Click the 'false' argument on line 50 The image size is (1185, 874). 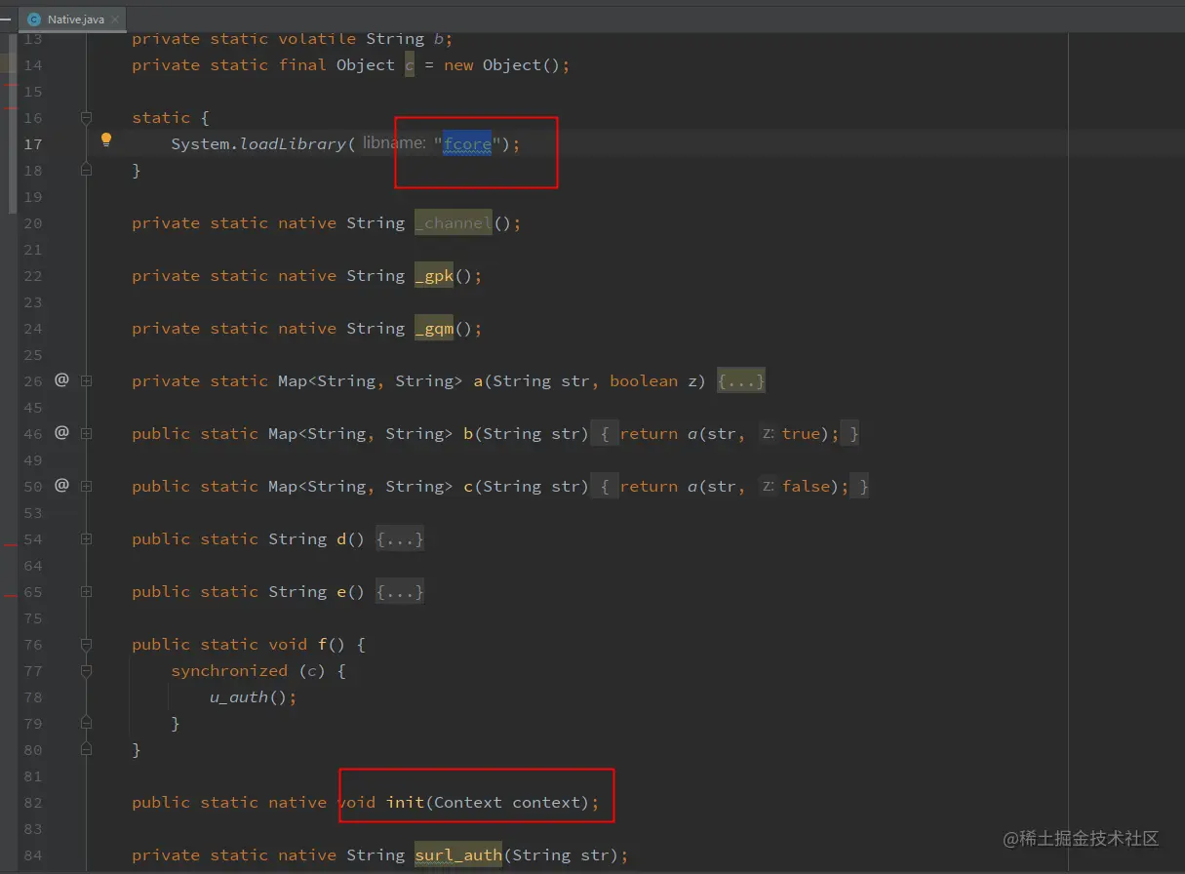[806, 486]
